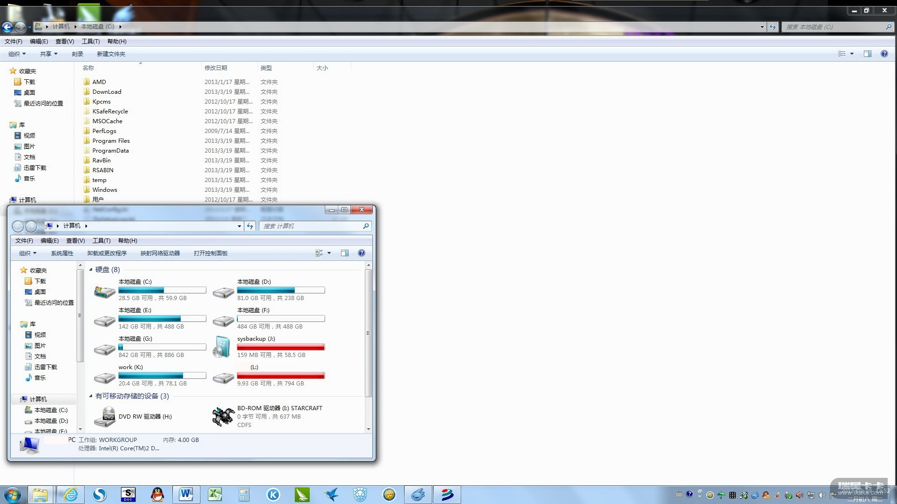Click 新建文件夹 button
Image resolution: width=897 pixels, height=504 pixels.
(x=111, y=54)
